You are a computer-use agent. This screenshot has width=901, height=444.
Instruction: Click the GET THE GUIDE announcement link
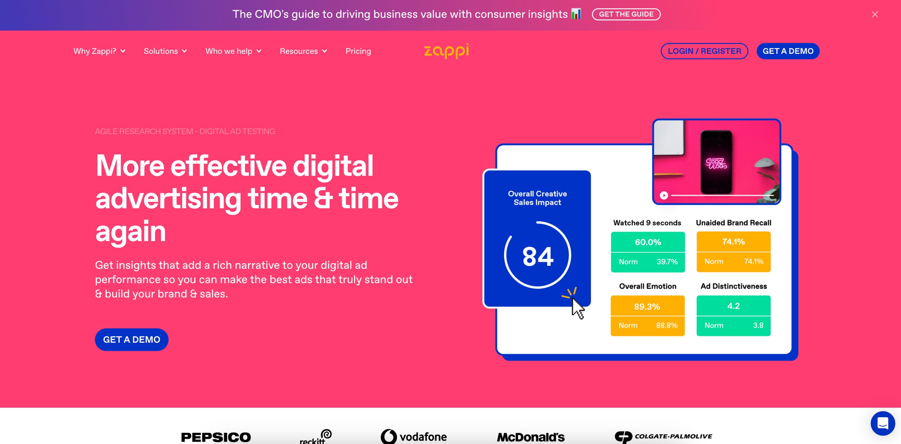[626, 14]
